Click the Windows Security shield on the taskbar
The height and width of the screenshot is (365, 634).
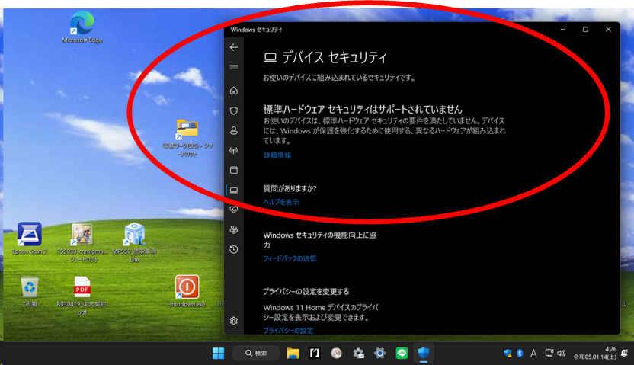coord(424,354)
